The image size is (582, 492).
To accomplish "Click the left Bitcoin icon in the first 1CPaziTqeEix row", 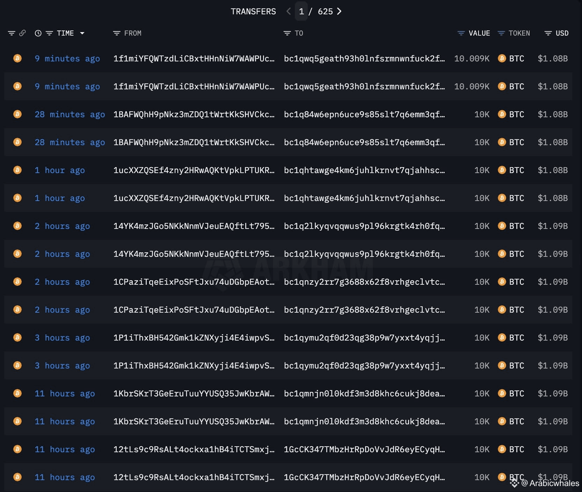I will coord(17,282).
